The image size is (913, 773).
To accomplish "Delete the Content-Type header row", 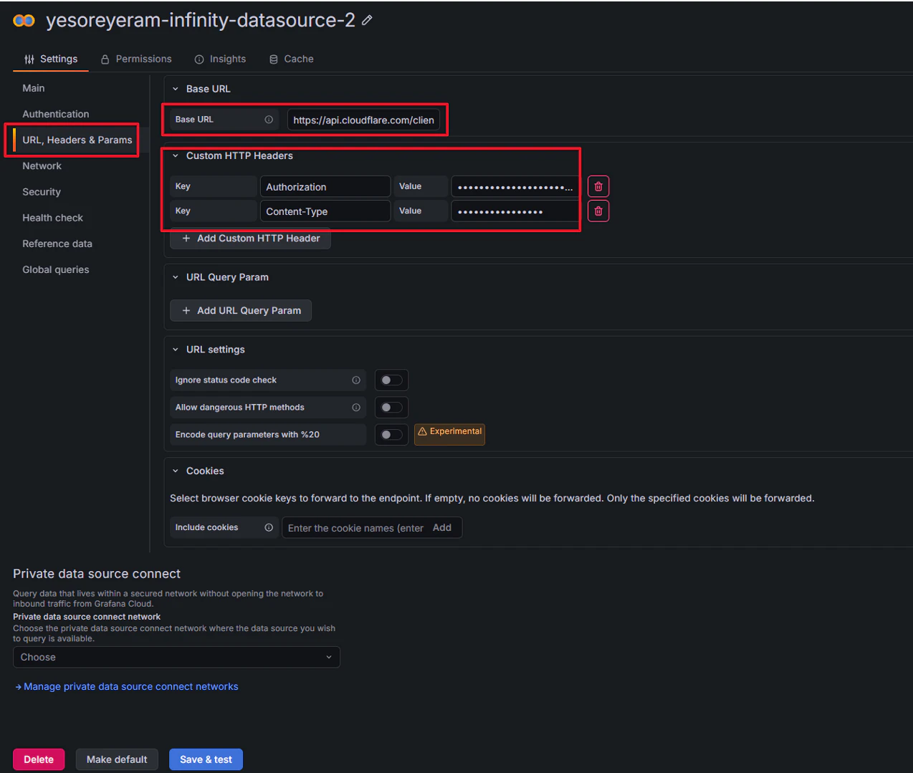I will click(x=598, y=211).
